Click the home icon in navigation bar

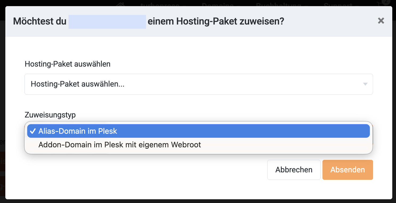tap(120, 4)
